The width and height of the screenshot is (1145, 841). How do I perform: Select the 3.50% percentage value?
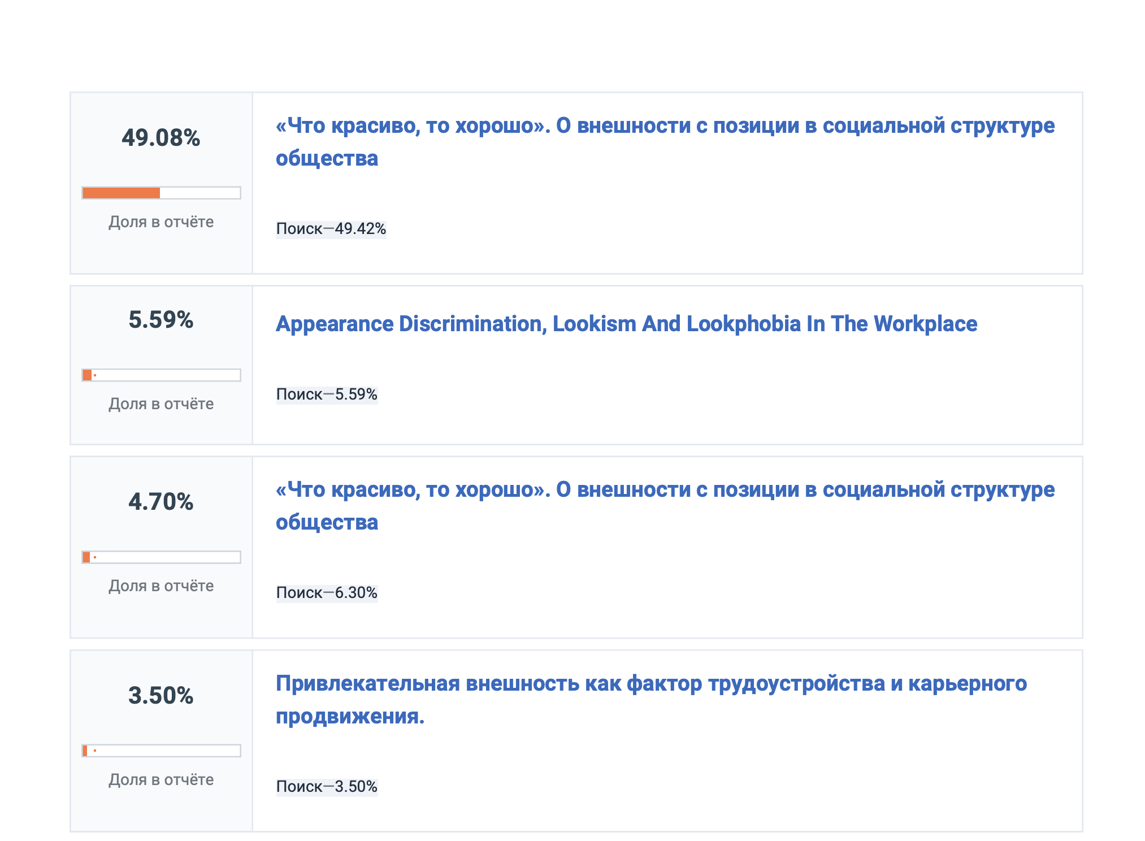tap(161, 694)
